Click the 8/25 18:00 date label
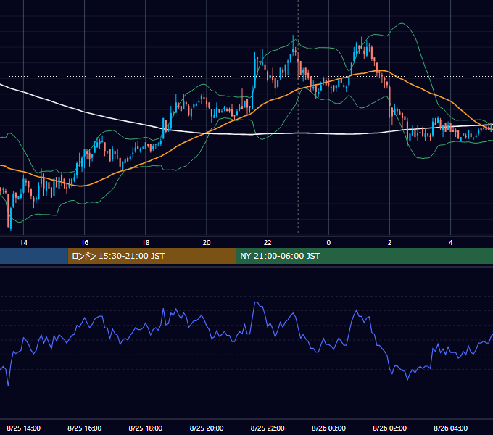This screenshot has height=435, width=493. pyautogui.click(x=146, y=428)
